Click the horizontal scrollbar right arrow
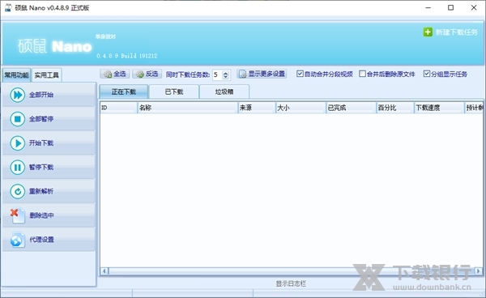Screen dimensions: 486x298 [x=478, y=271]
